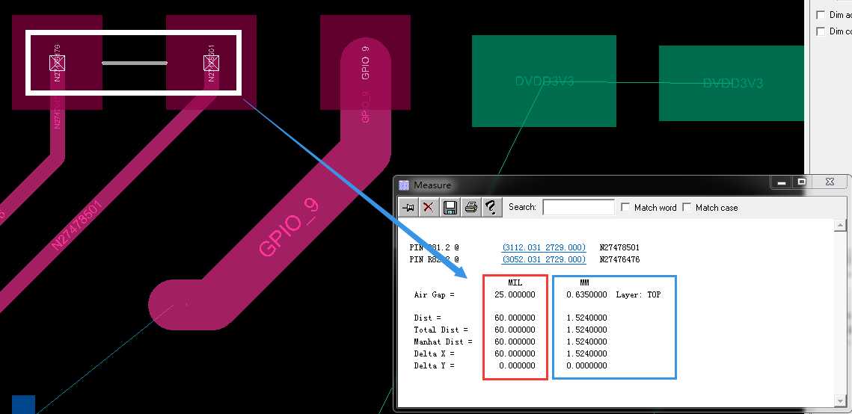
Task: Toggle the upper Dim checkbox in side panel
Action: (821, 15)
